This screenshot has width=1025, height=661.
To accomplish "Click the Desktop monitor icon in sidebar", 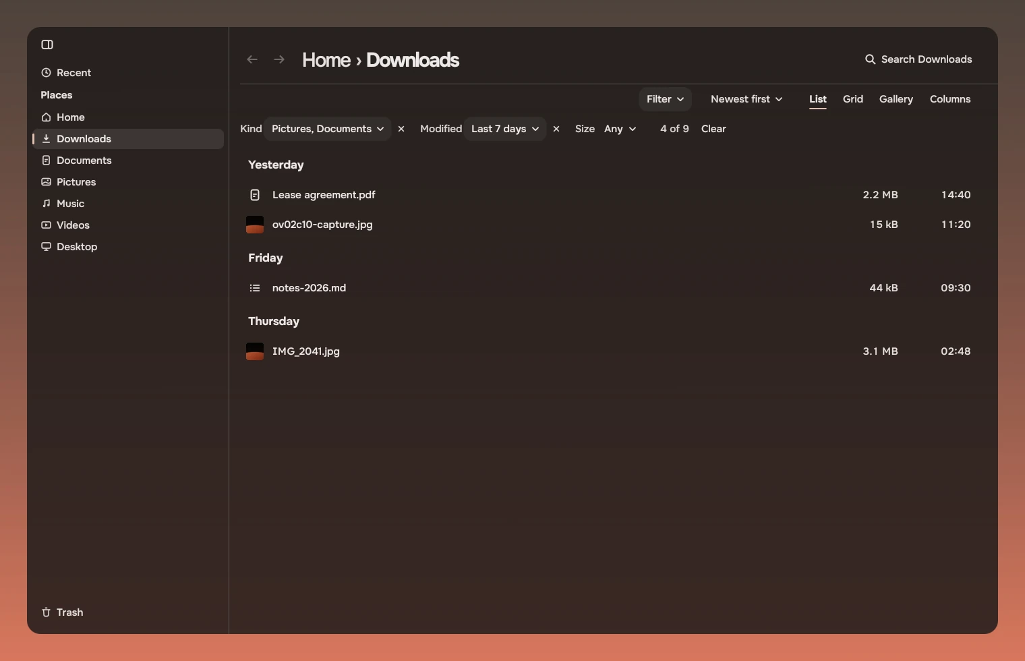I will (46, 247).
